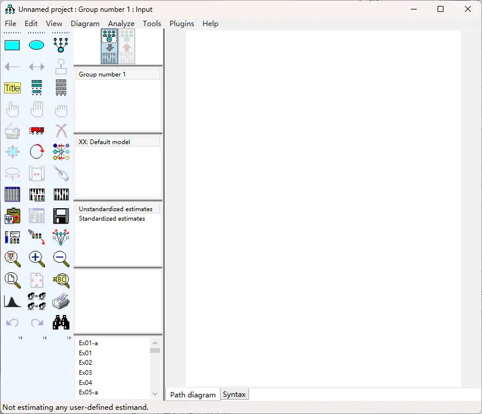The width and height of the screenshot is (482, 414).
Task: Click the plus magnifier to zoom in
Action: pos(37,259)
